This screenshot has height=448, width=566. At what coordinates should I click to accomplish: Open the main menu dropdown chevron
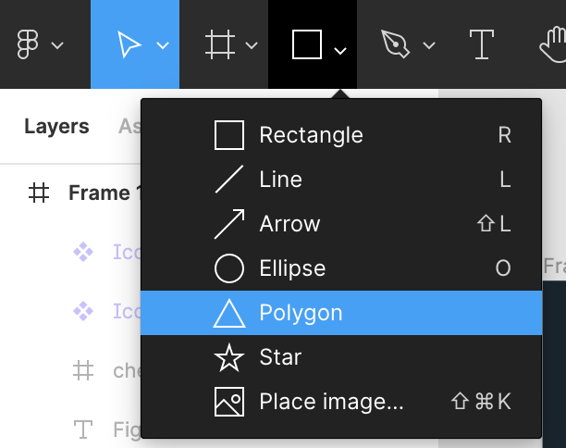click(57, 45)
